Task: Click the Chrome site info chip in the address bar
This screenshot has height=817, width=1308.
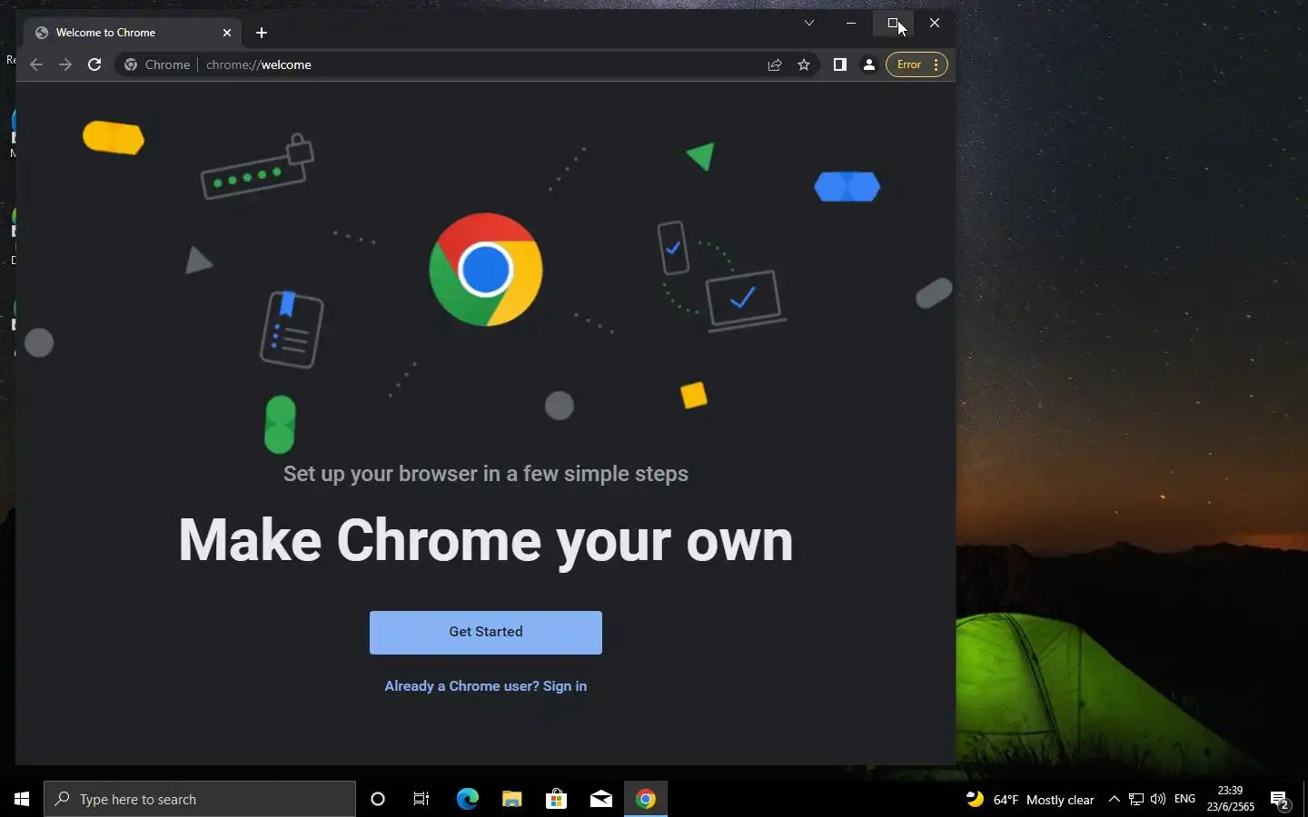Action: (x=157, y=64)
